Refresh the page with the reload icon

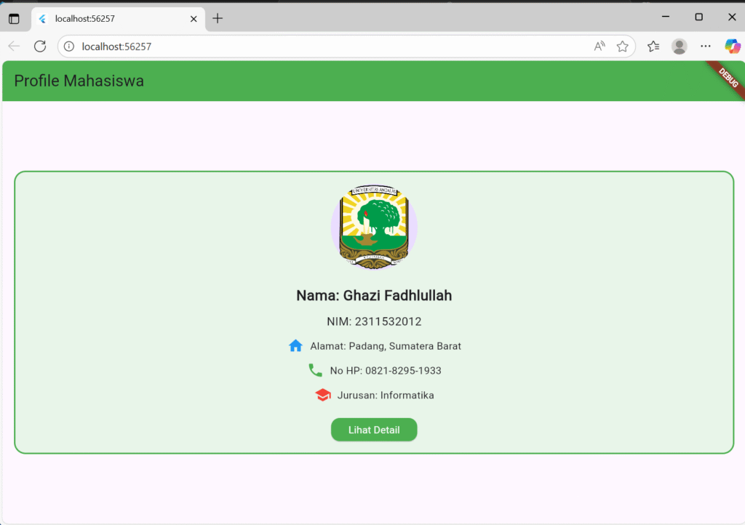tap(40, 47)
